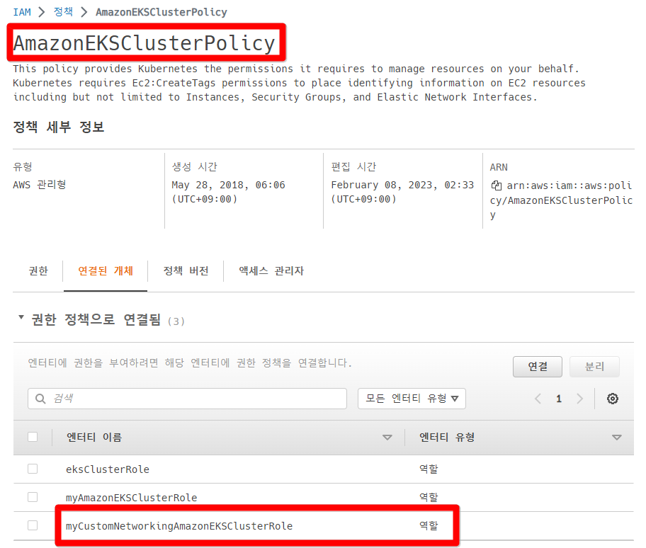Click the 연결 button
The image size is (646, 548).
tap(538, 367)
